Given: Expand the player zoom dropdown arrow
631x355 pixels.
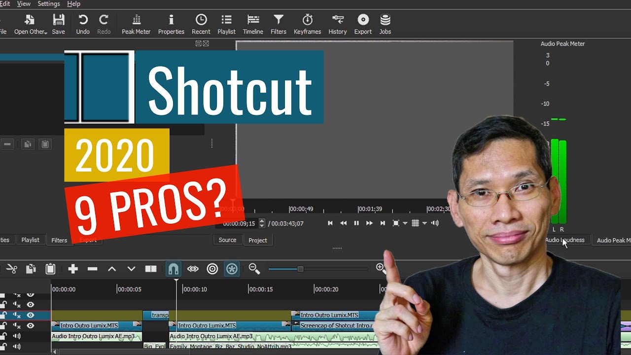Looking at the screenshot, I should (x=405, y=223).
